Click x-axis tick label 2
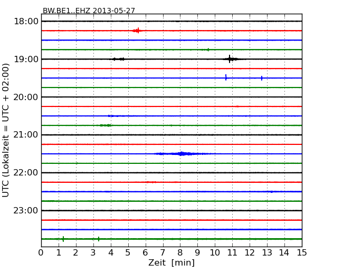The image size is (343, 274). coord(75,253)
